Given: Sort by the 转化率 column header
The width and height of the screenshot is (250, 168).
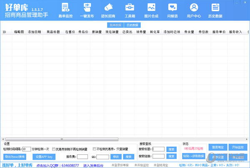Looking at the screenshot, I should [155, 32].
